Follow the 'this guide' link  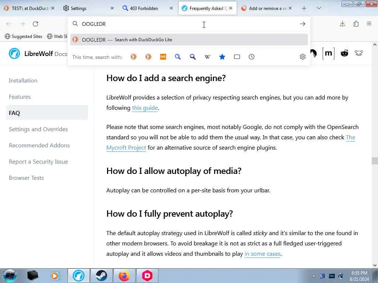(x=145, y=108)
